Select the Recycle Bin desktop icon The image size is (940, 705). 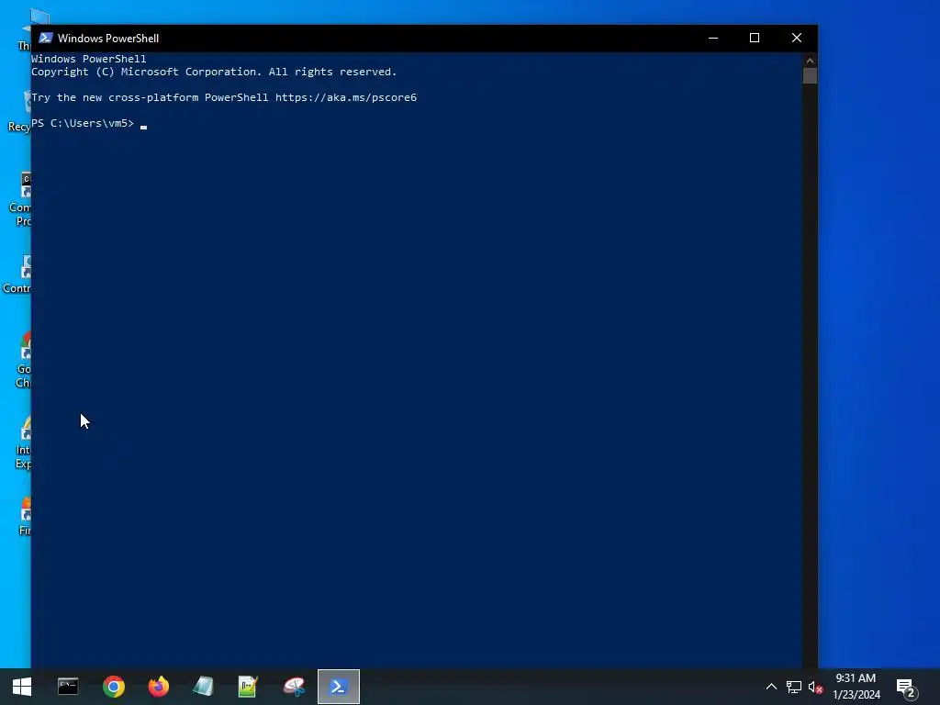20,112
